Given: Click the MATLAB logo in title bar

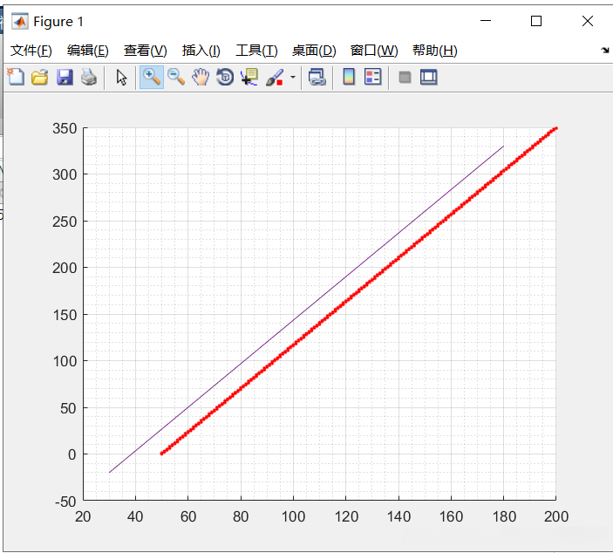Looking at the screenshot, I should point(19,21).
